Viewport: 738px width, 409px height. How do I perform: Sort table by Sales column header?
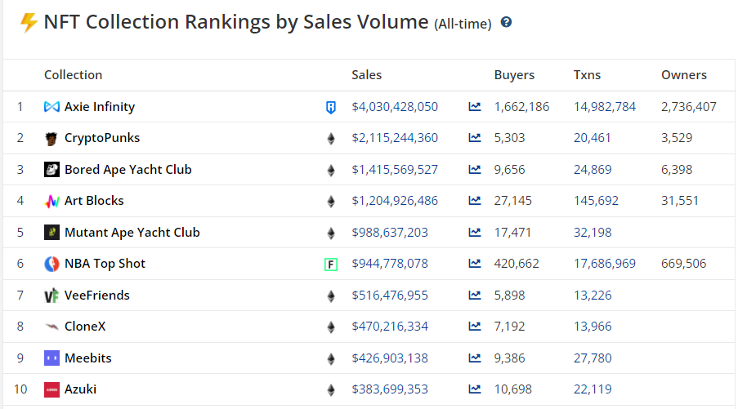(x=366, y=75)
